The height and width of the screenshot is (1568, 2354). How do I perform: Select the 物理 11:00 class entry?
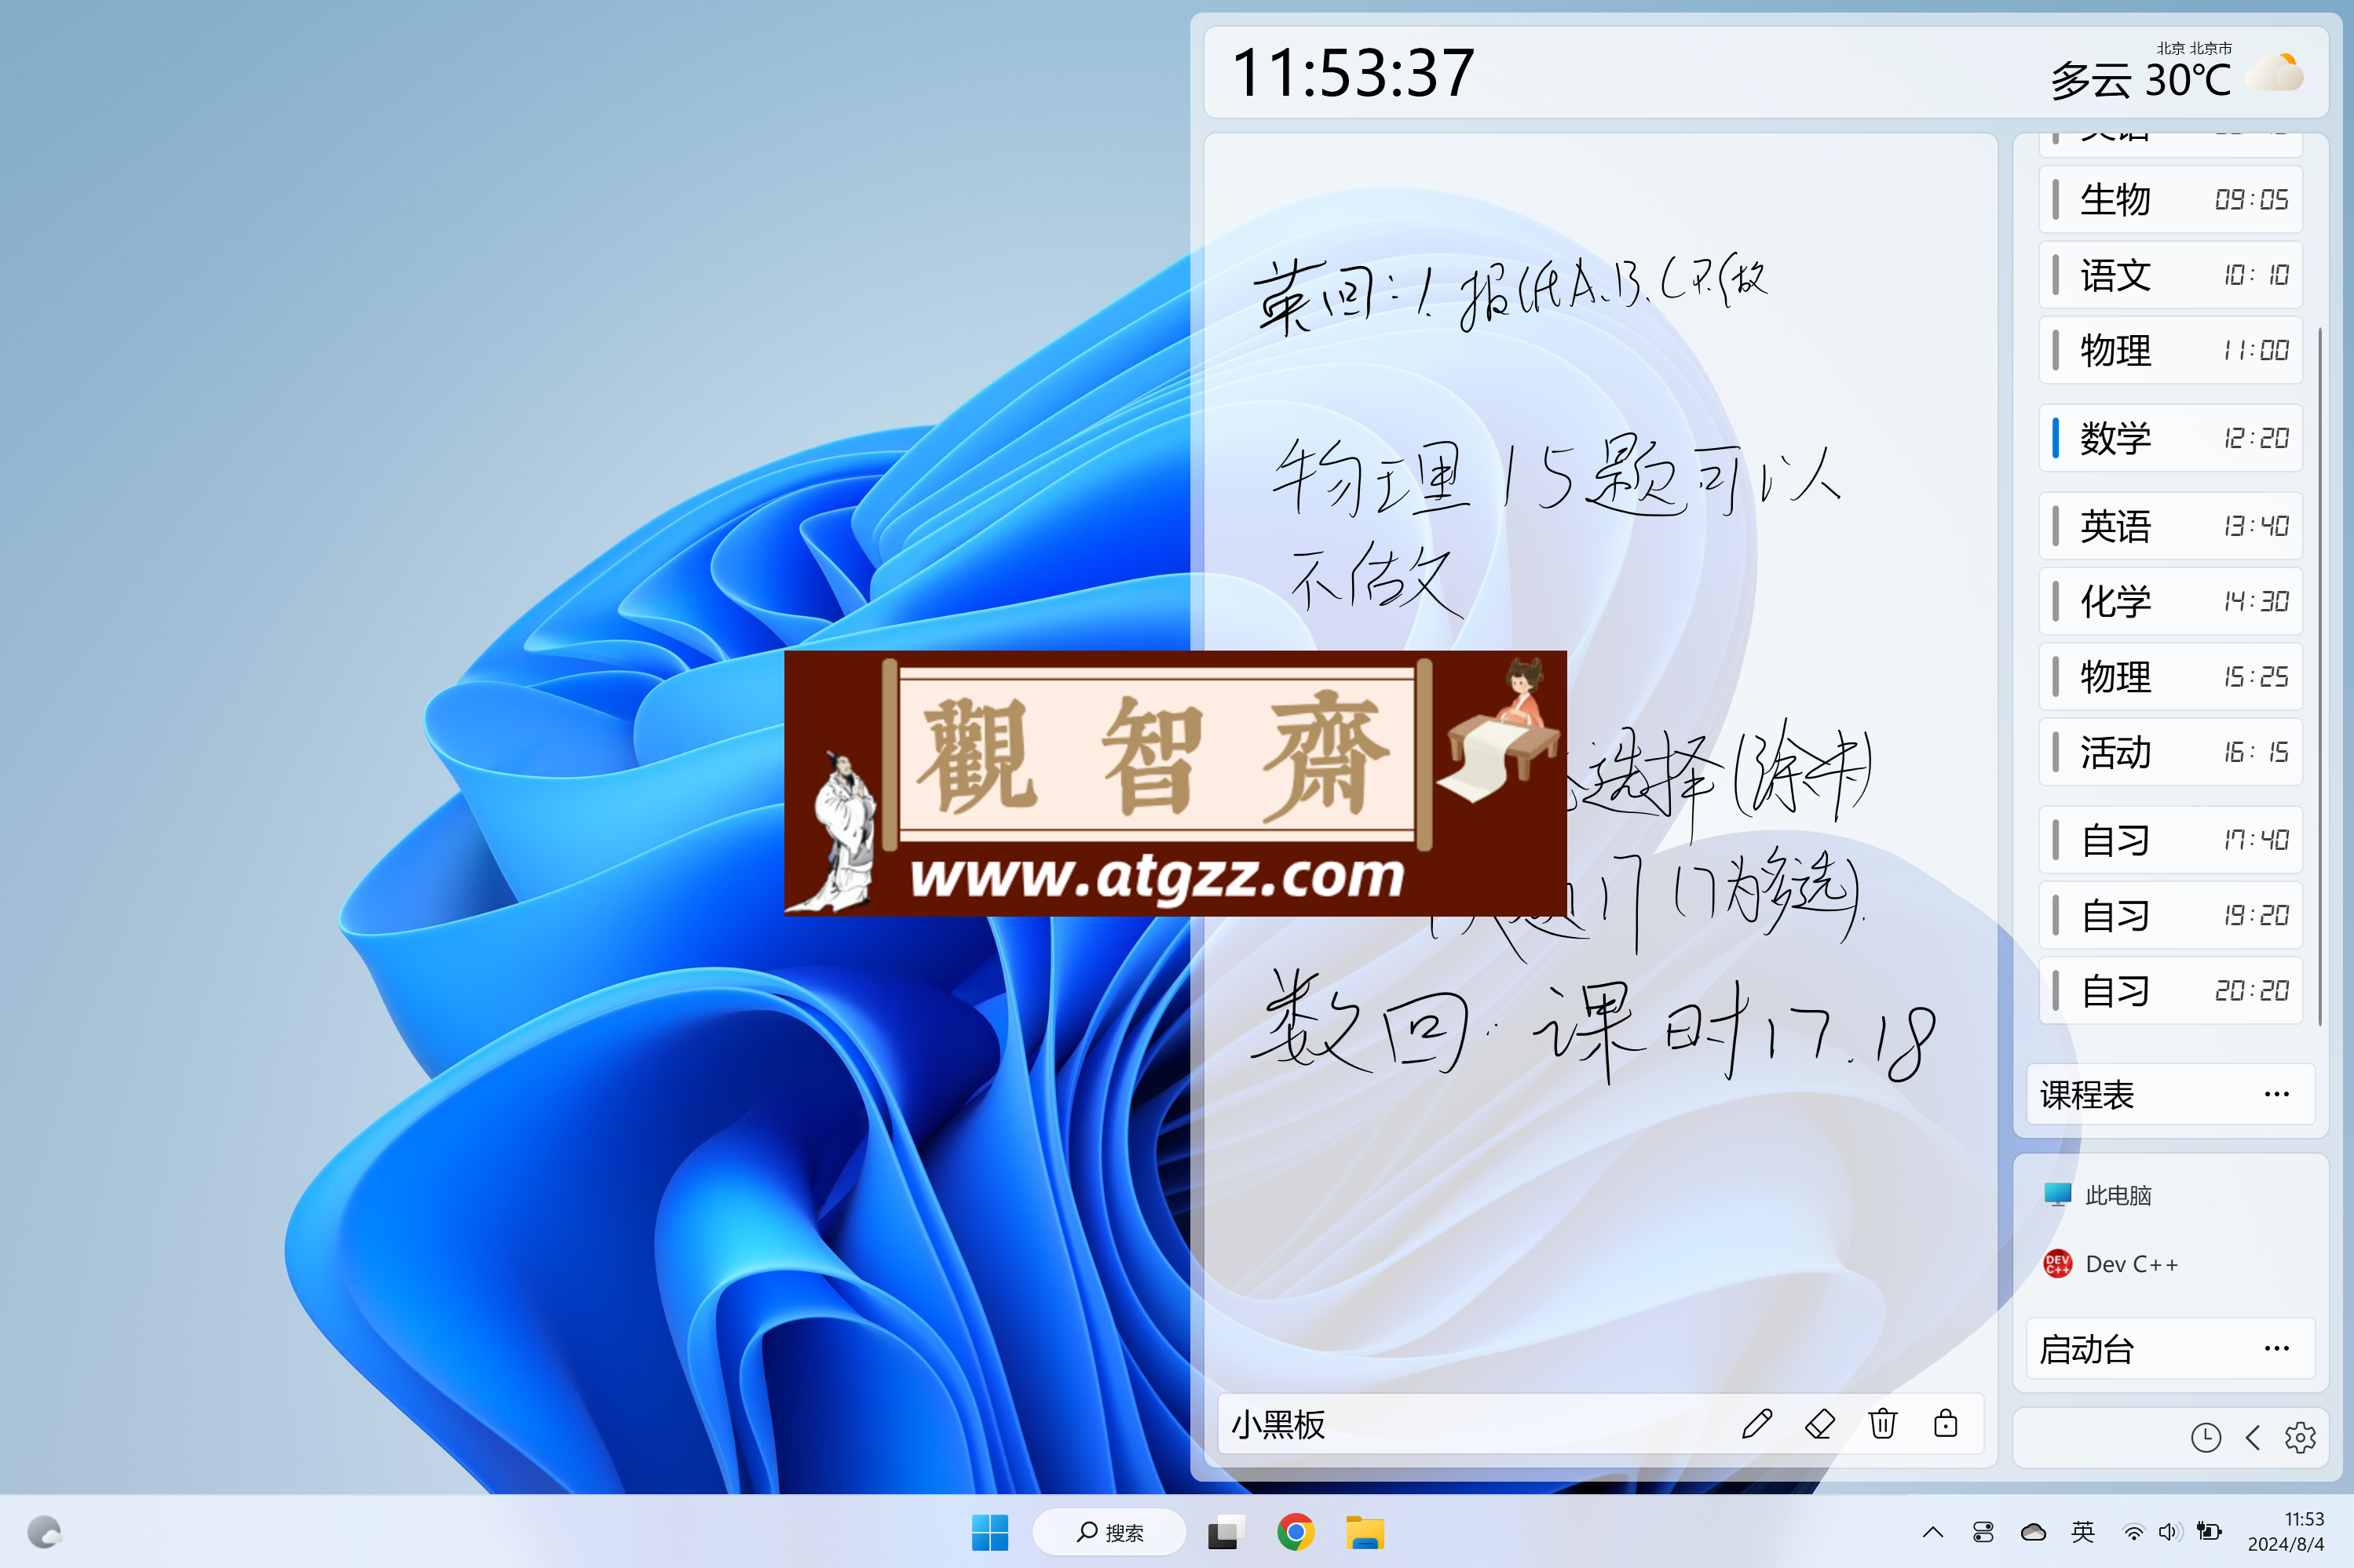tap(2170, 350)
